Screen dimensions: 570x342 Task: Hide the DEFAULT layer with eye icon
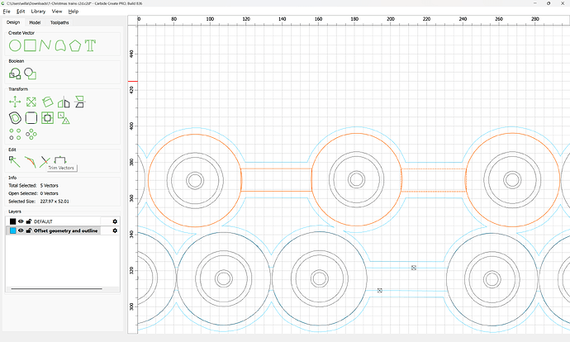point(21,221)
